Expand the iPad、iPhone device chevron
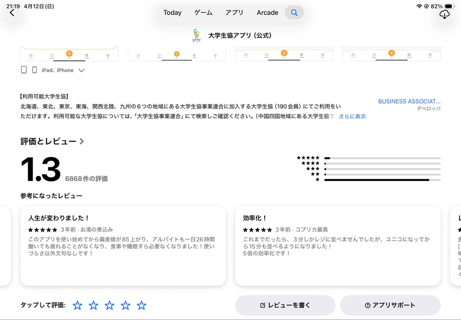Screen dimensions: 461x320 coord(81,71)
